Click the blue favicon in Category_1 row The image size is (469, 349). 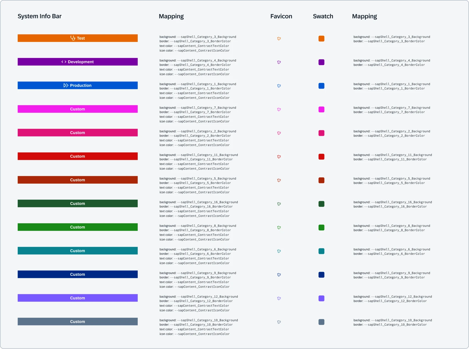point(279,86)
